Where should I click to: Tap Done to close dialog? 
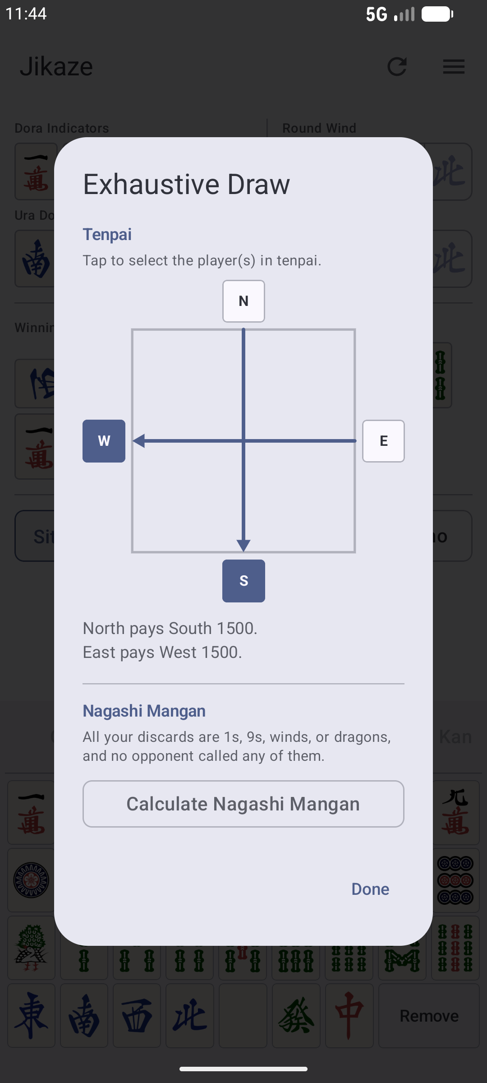coord(370,889)
